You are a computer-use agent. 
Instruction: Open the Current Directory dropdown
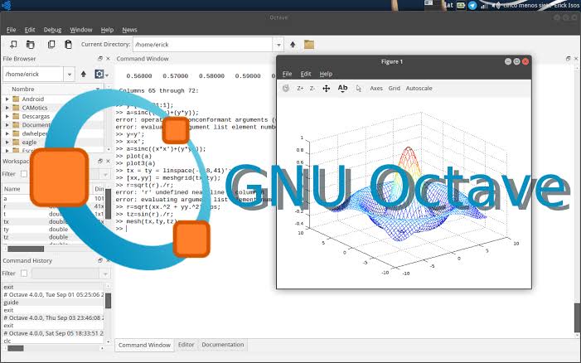pos(278,45)
